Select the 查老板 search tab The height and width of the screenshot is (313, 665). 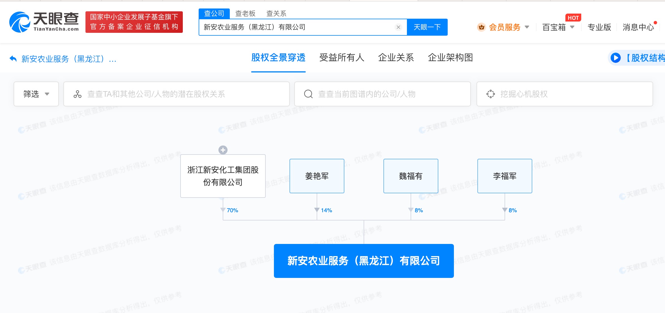click(x=245, y=13)
